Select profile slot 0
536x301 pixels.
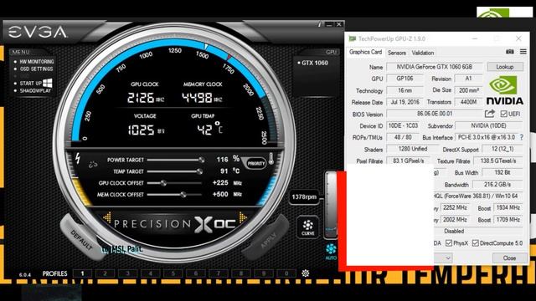pos(286,273)
